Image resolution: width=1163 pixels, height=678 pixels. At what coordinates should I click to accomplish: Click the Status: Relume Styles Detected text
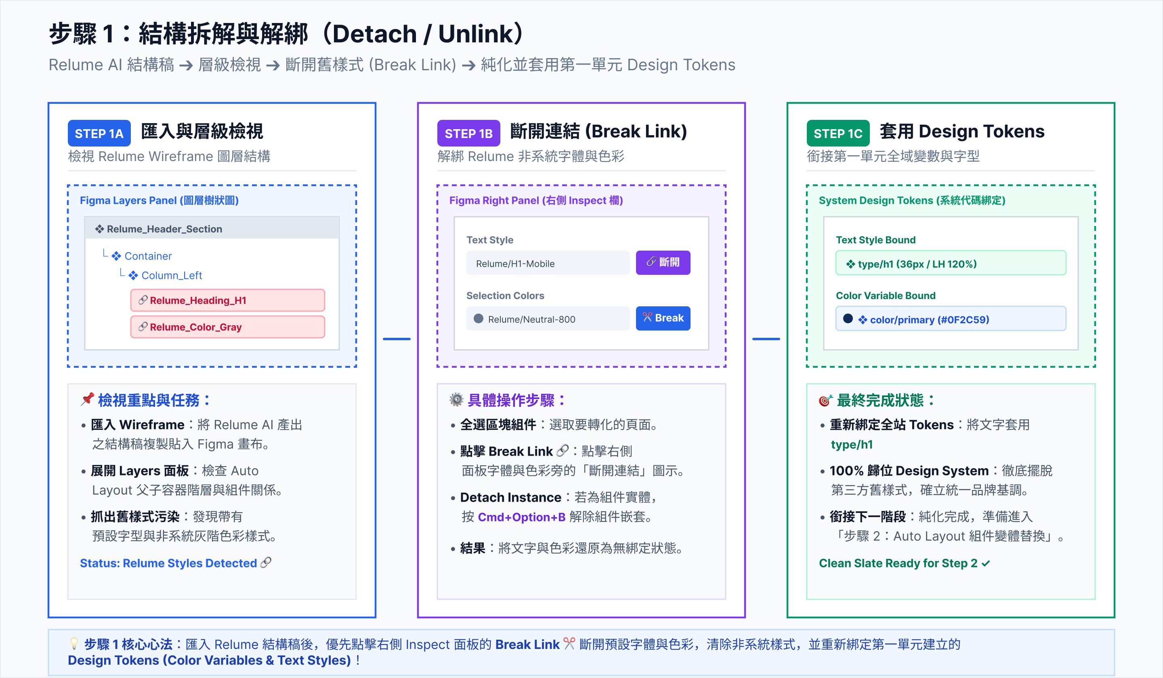[168, 563]
